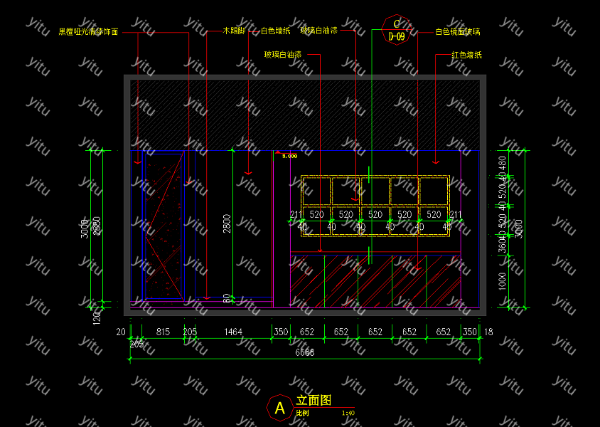Image resolution: width=600 pixels, height=427 pixels.
Task: Click the 白色墙纸 annotation label
Action: pos(275,31)
